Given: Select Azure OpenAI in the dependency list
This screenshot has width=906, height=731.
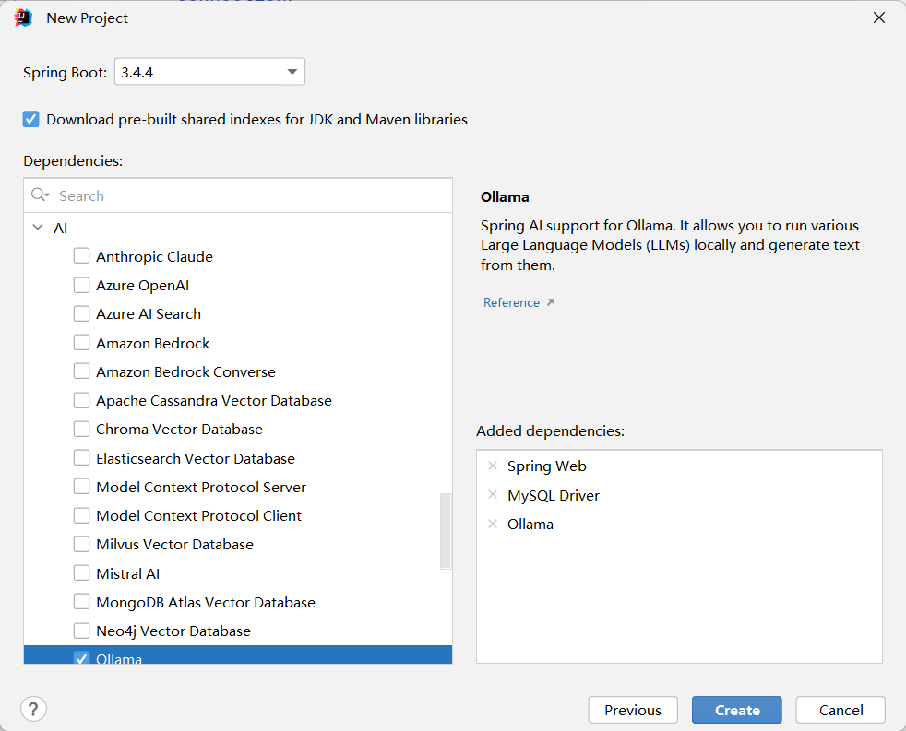Looking at the screenshot, I should [x=142, y=286].
